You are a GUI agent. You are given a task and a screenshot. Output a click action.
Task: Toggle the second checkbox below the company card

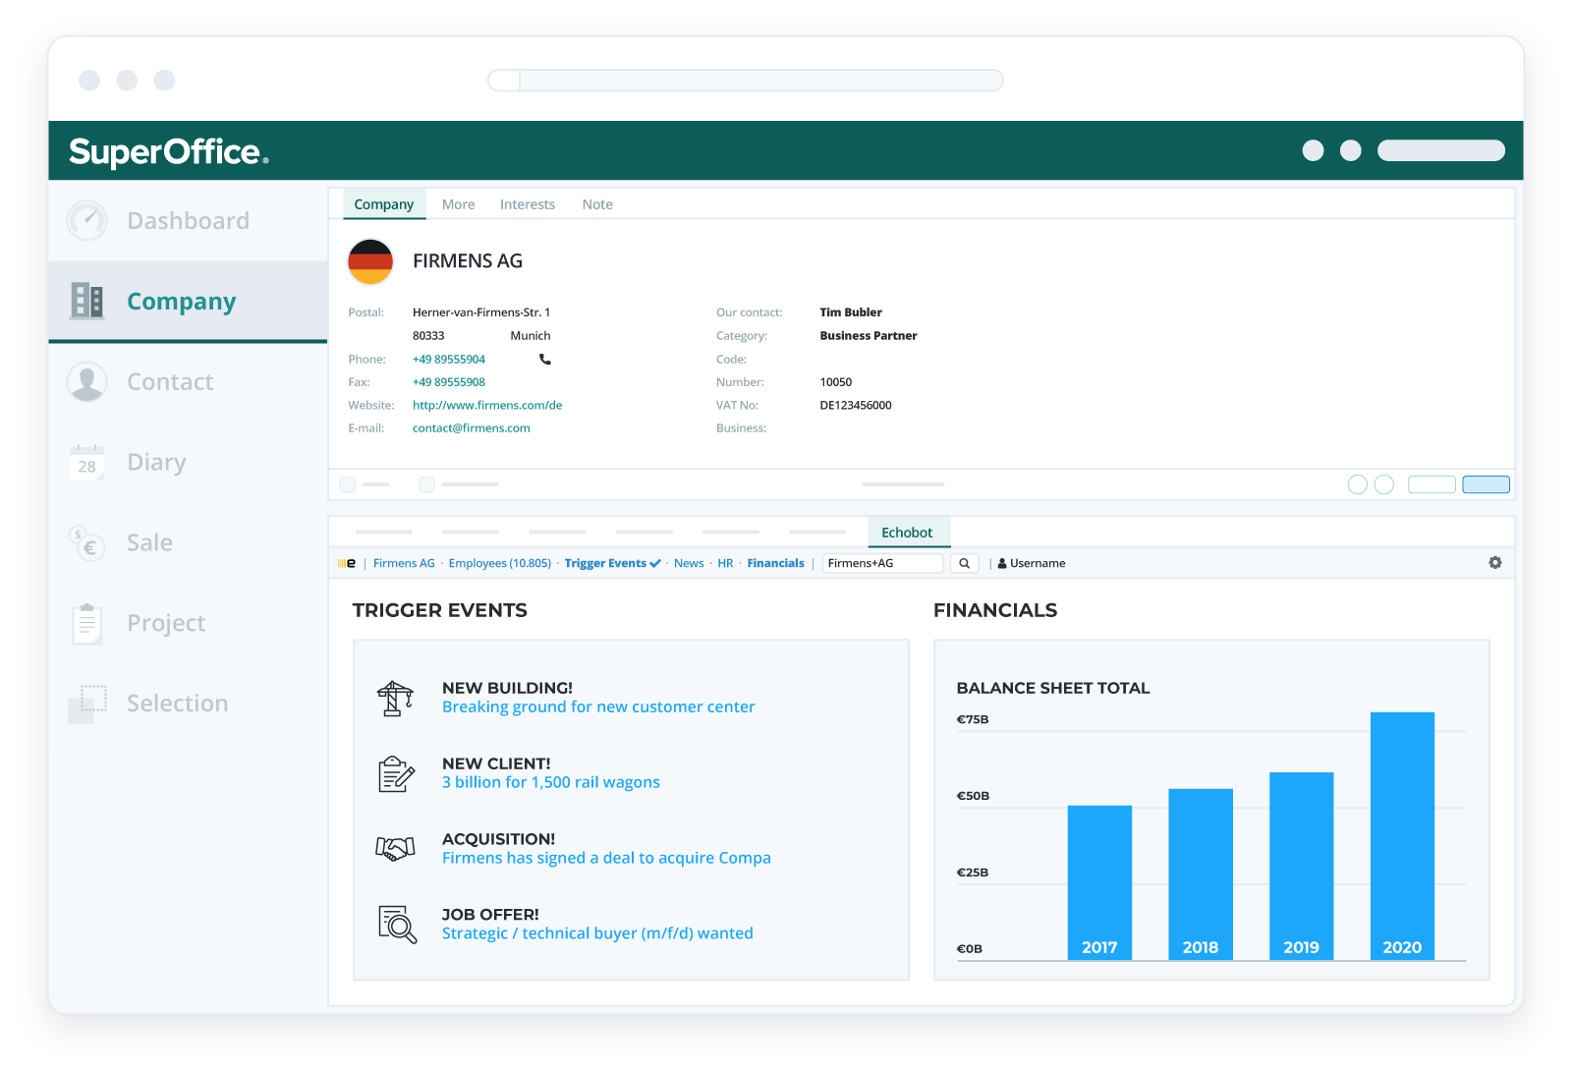(427, 483)
